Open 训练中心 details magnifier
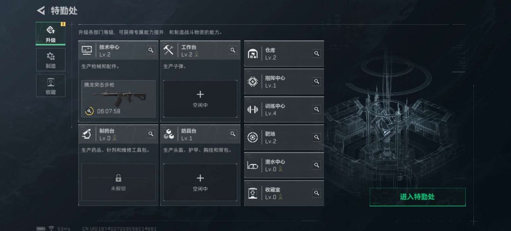This screenshot has height=231, width=511. [x=317, y=109]
